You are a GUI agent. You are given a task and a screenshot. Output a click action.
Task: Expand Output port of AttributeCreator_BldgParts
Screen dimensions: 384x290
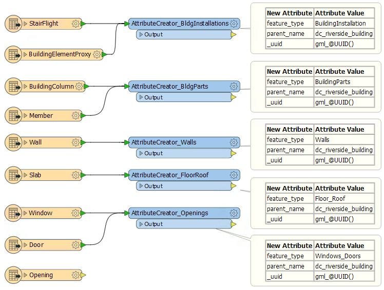[x=141, y=97]
